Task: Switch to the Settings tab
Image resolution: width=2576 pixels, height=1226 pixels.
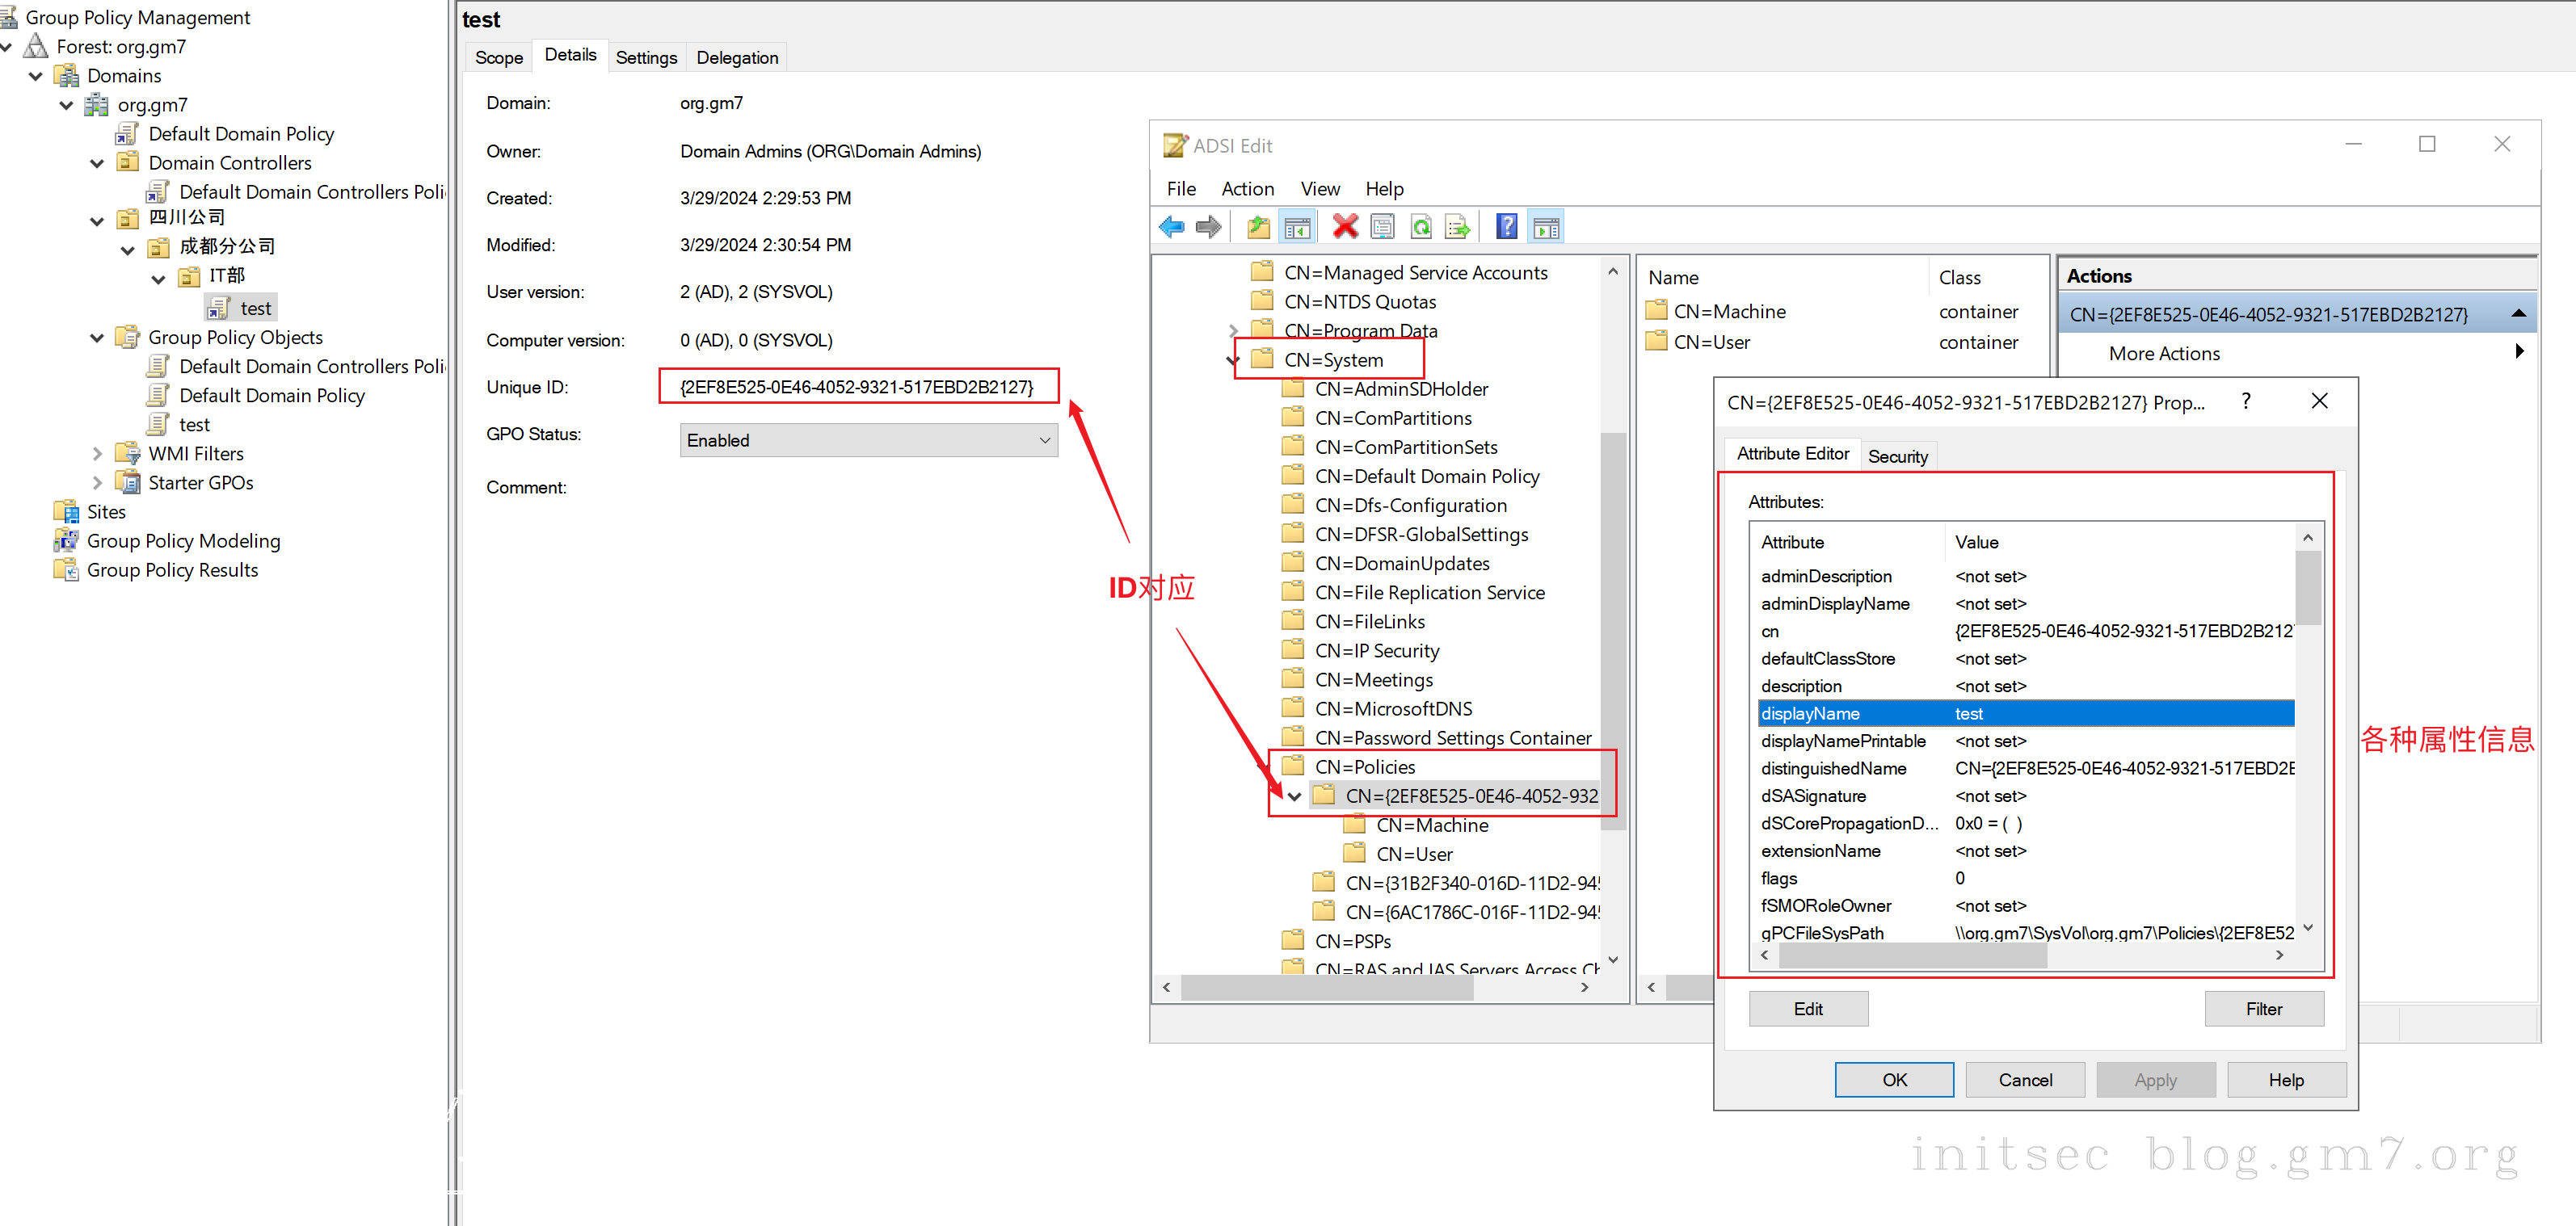Action: coord(646,57)
